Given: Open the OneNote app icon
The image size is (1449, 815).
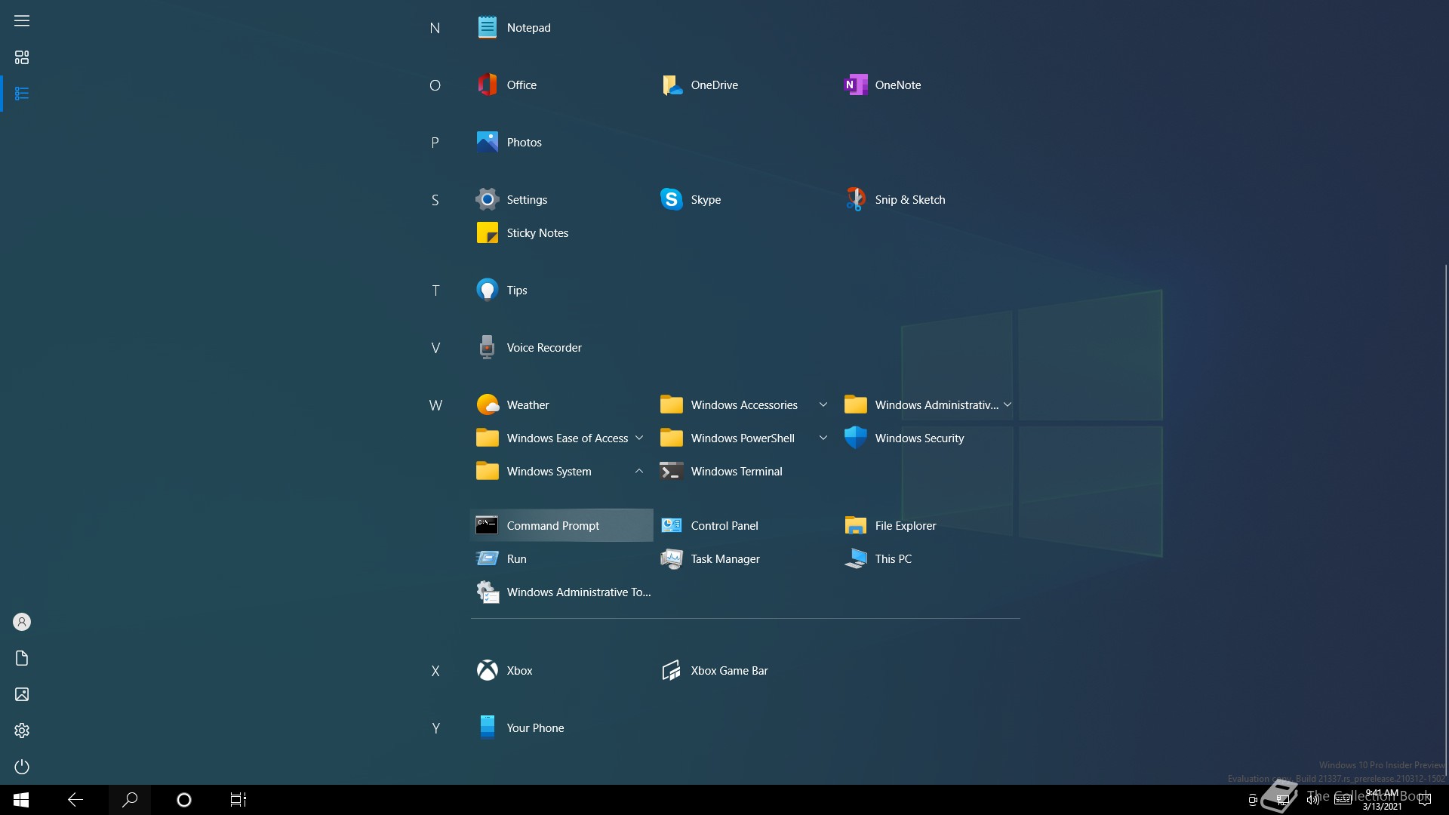Looking at the screenshot, I should [855, 85].
